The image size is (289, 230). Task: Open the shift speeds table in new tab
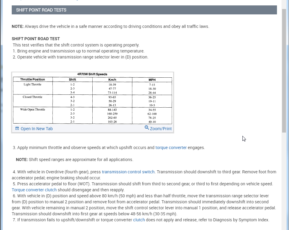36,129
